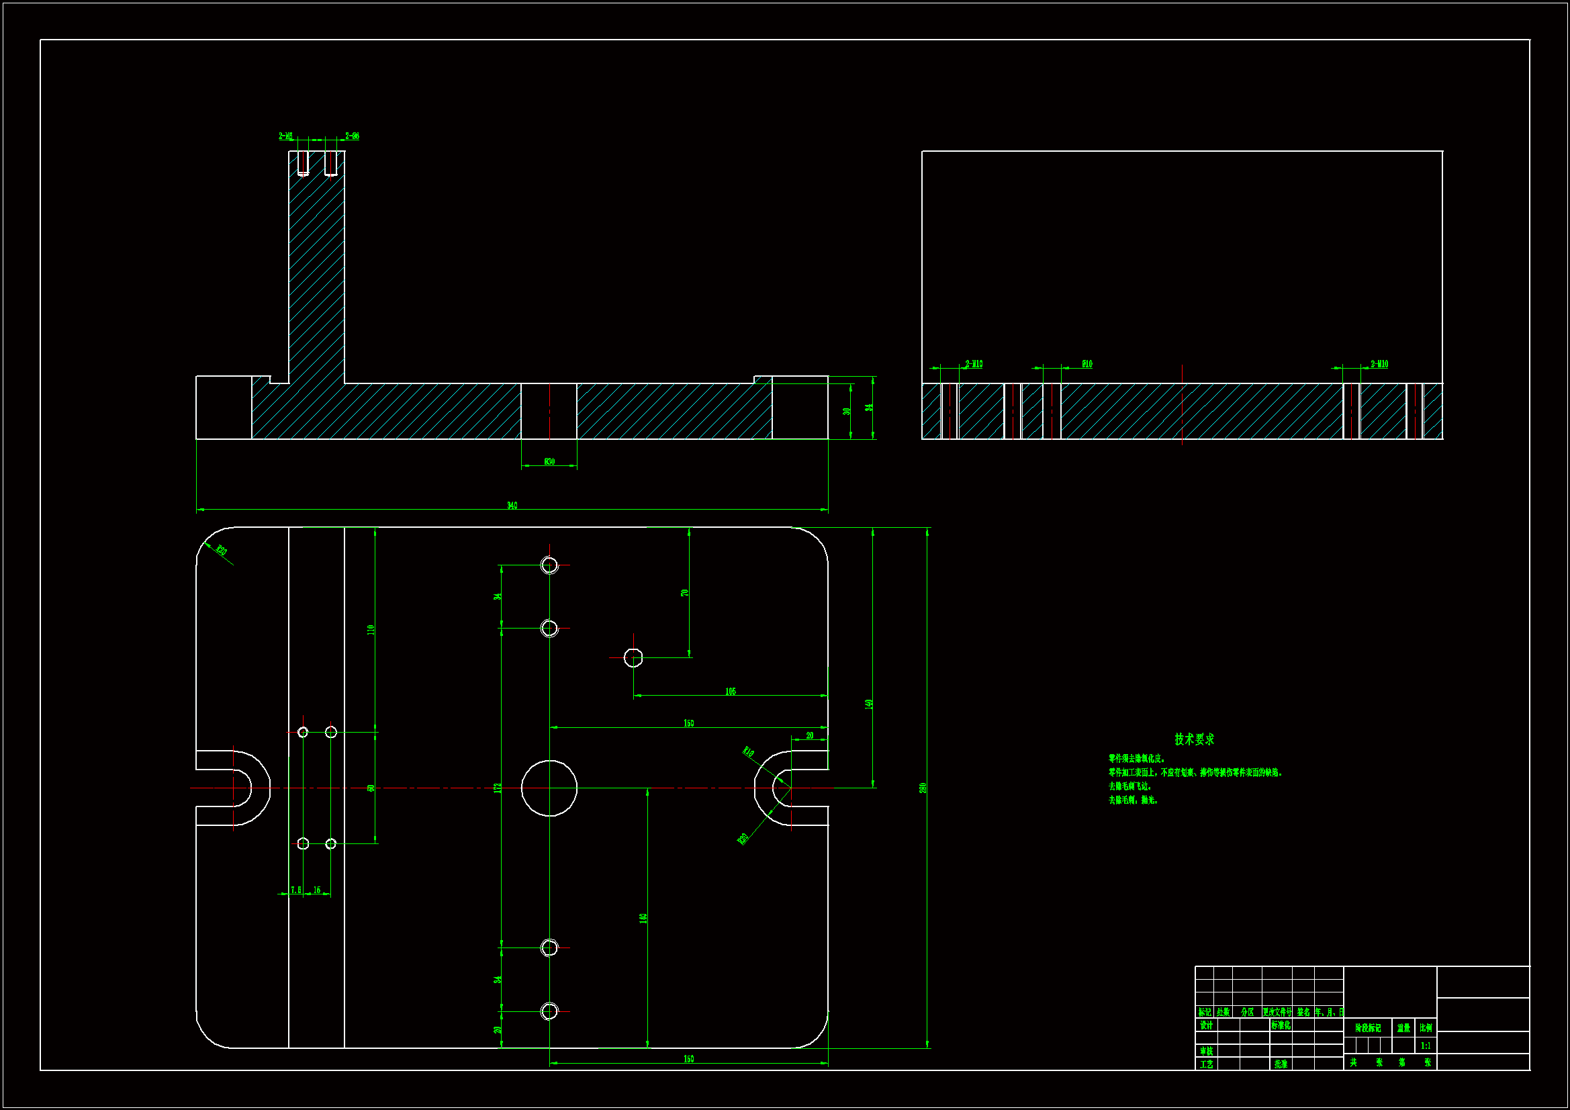Click the 2-M5 thread callout label
The image size is (1570, 1110).
tap(285, 136)
